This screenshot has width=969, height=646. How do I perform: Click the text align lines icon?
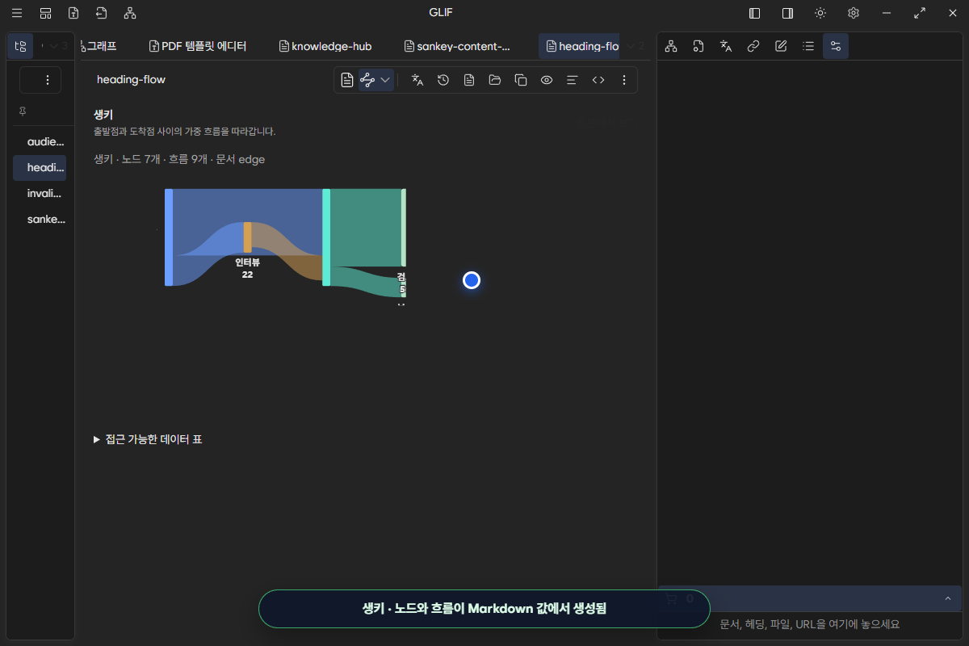(x=573, y=80)
